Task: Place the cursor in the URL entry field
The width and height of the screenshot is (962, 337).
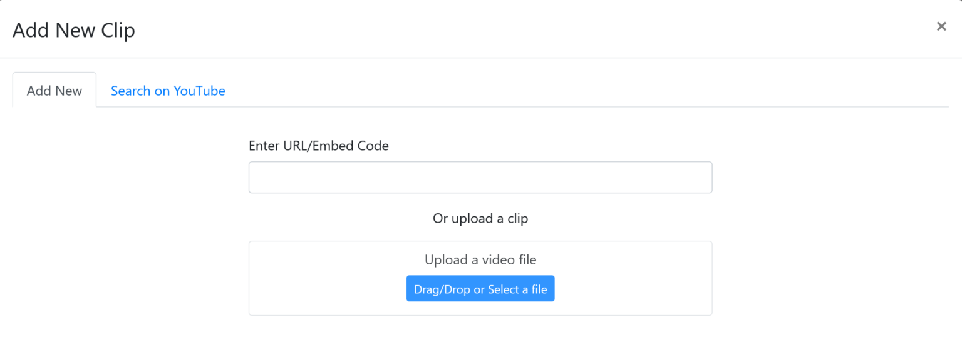Action: tap(480, 178)
